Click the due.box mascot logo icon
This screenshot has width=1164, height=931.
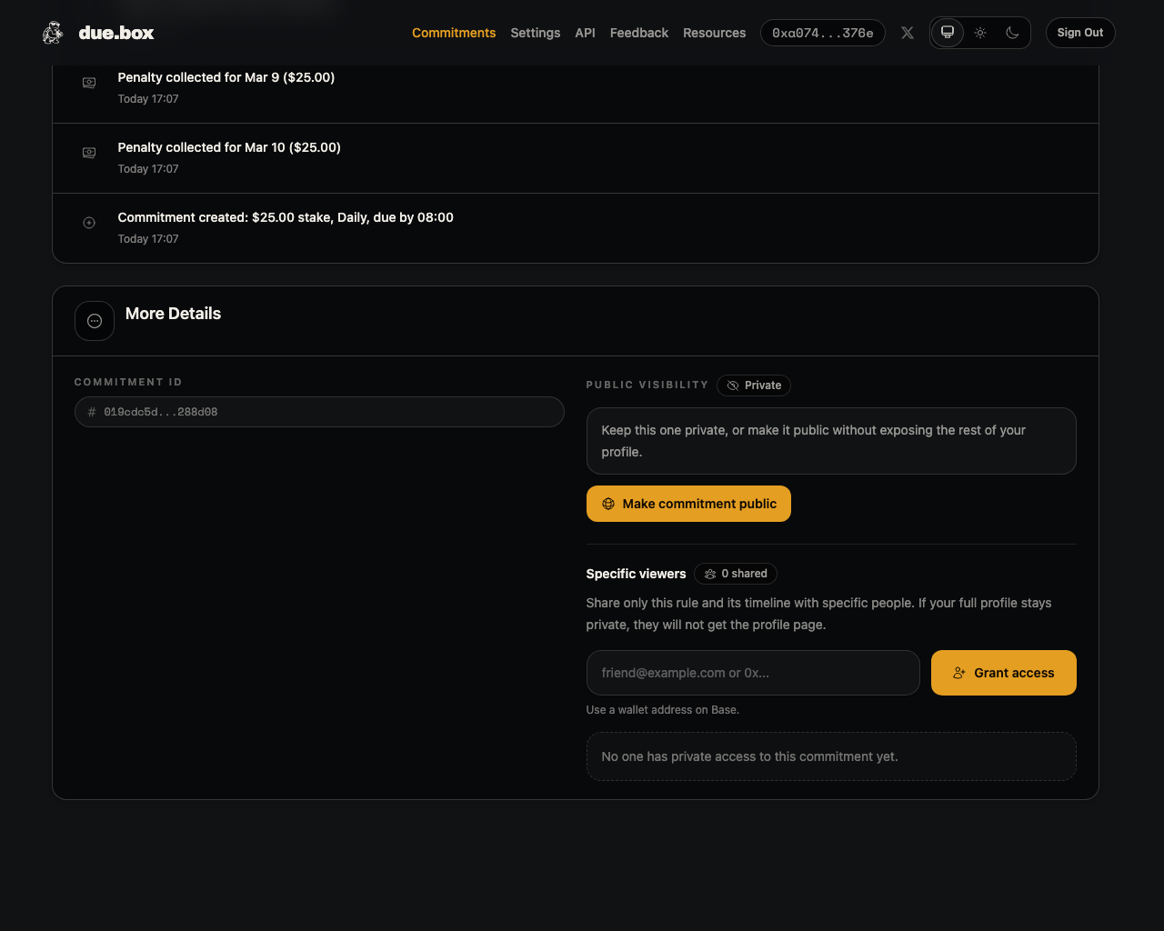point(53,33)
